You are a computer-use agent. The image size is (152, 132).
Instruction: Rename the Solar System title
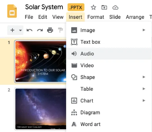coord(44,7)
